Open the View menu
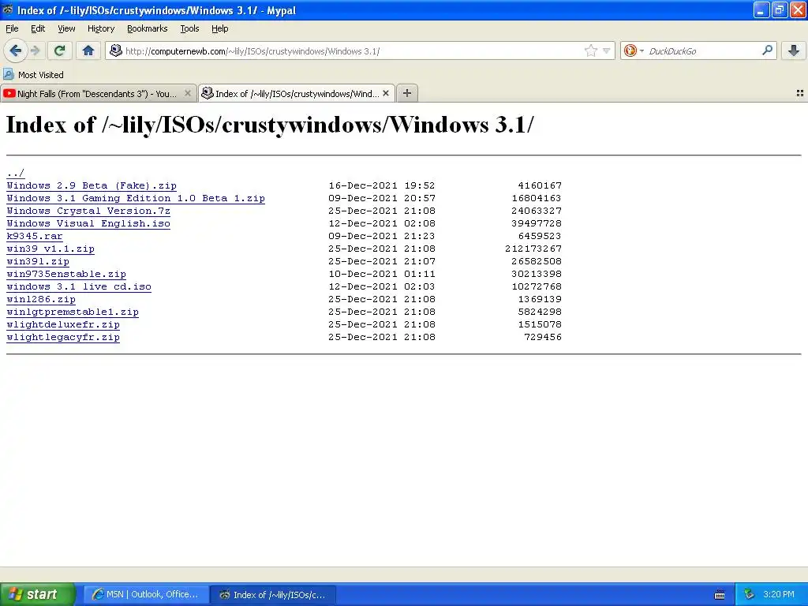The height and width of the screenshot is (606, 808). (66, 28)
